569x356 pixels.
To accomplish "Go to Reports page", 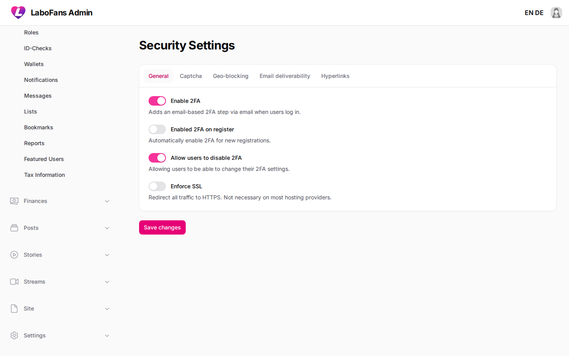I will [x=34, y=143].
